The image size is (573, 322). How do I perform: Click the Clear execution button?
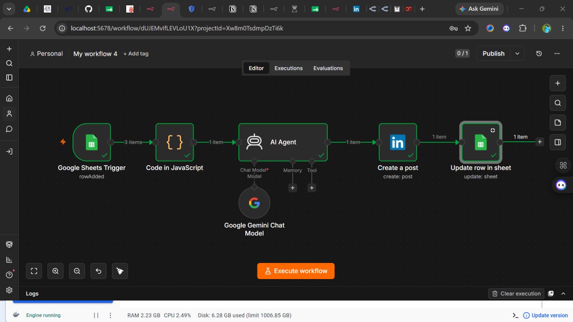point(516,293)
